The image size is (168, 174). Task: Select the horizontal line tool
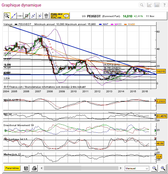coord(20,16)
